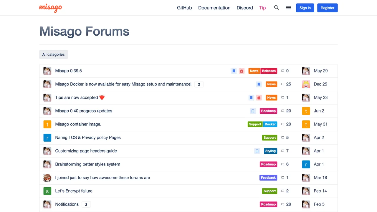Open thread 'Misago container image.'
Viewport: 377px width, 212px height.
coord(78,124)
